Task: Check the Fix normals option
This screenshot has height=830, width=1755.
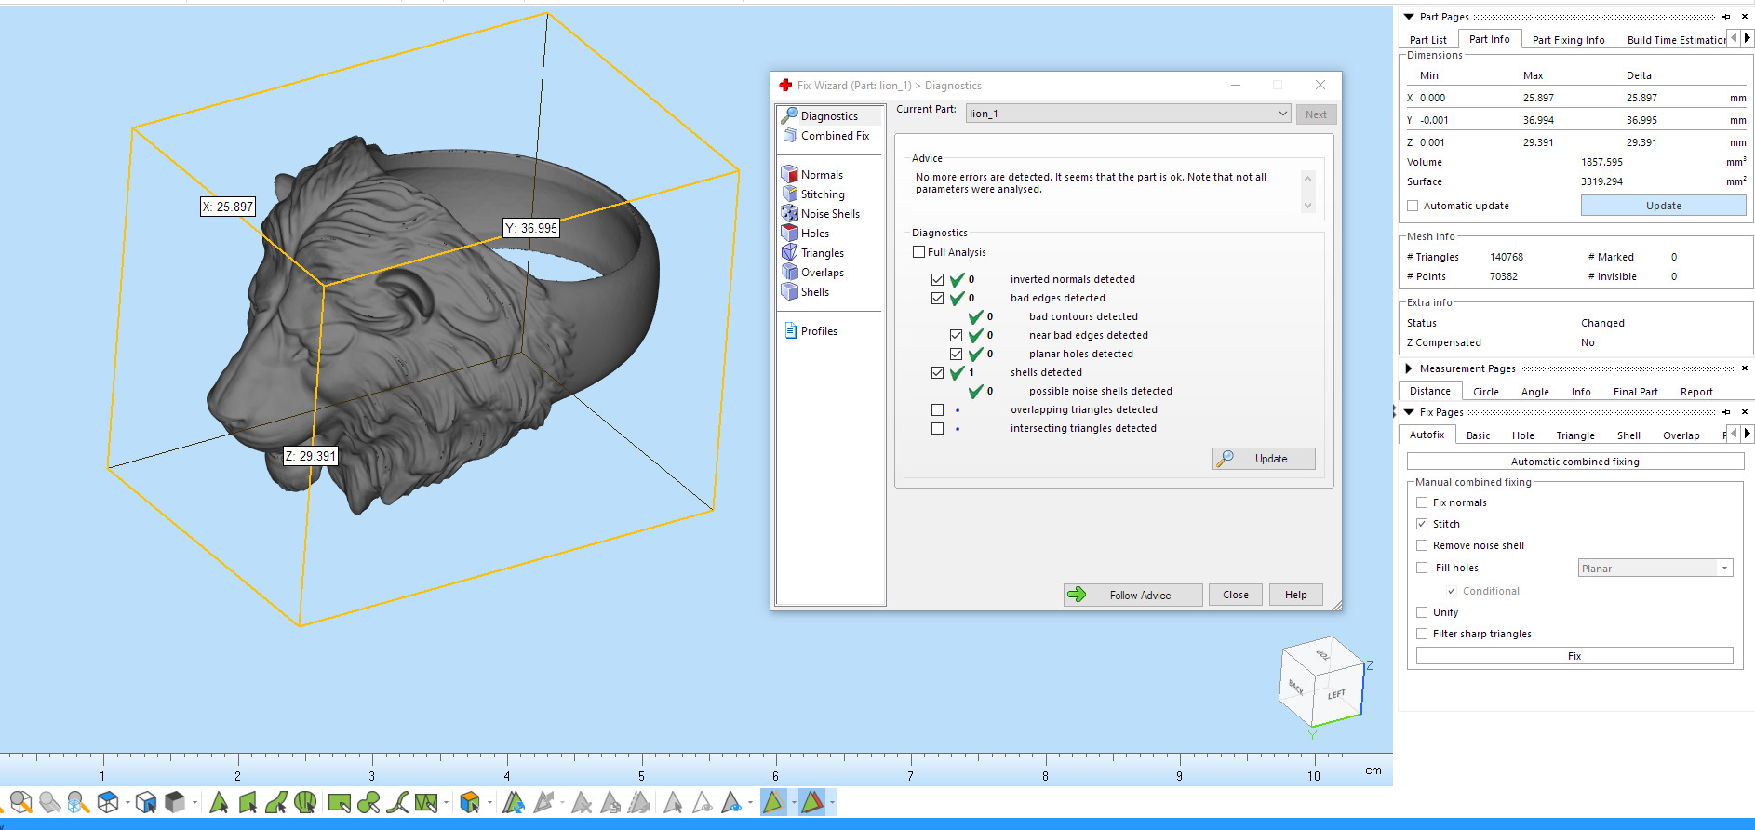Action: click(1422, 502)
